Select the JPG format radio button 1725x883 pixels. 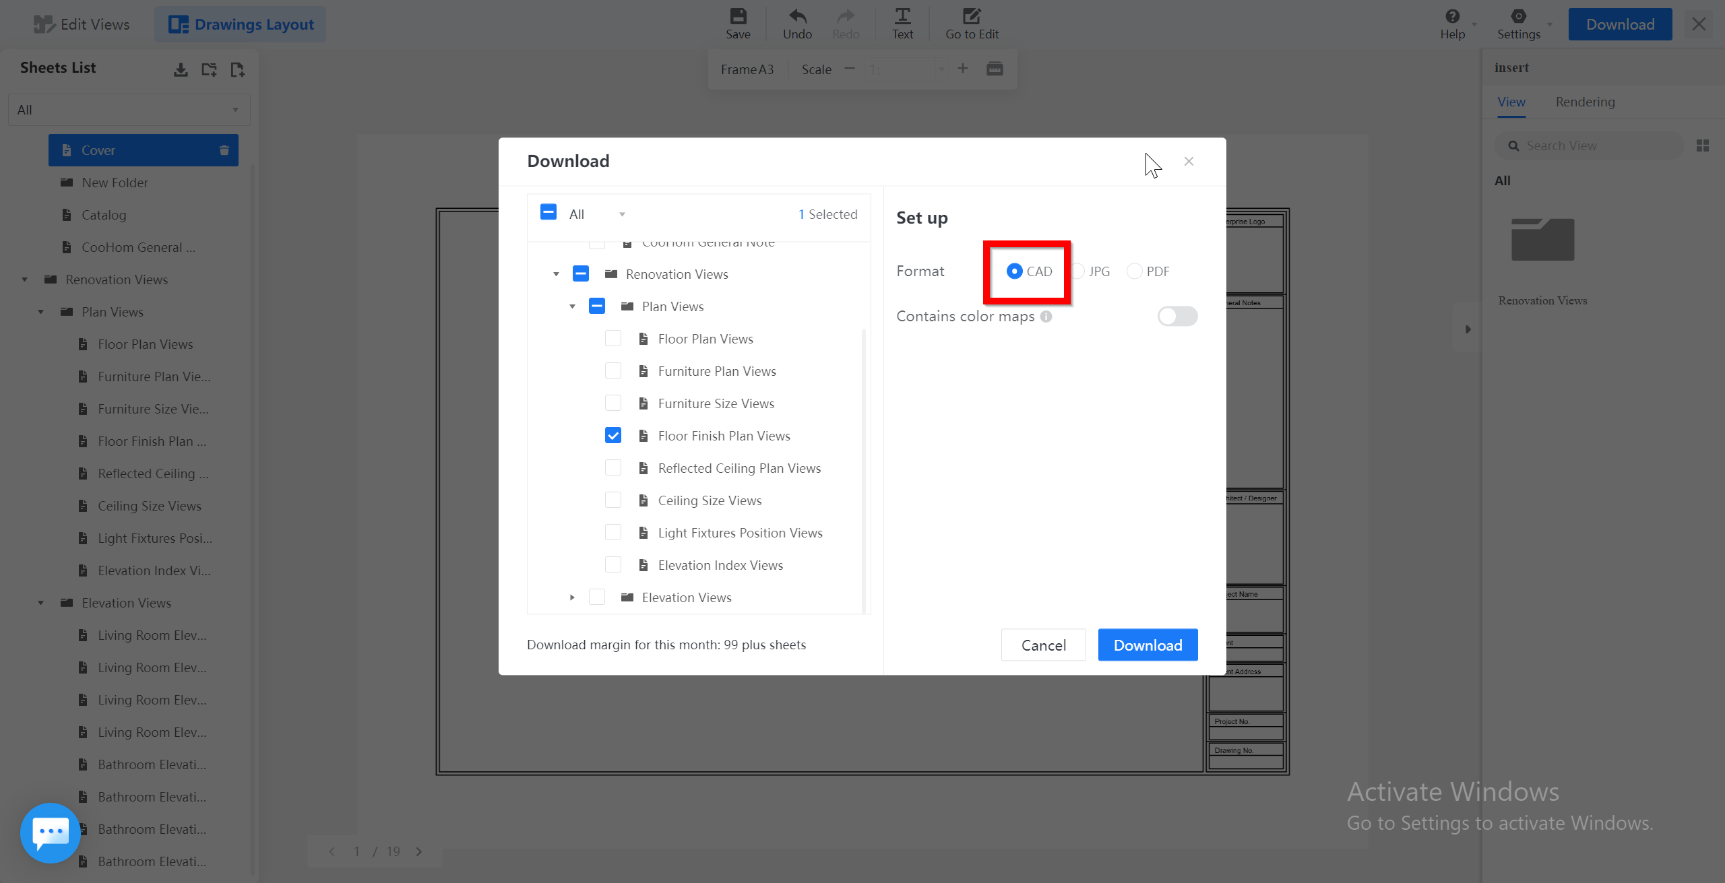tap(1078, 271)
